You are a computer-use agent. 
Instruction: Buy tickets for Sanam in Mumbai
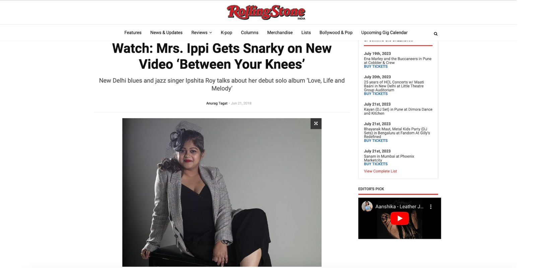pos(376,164)
